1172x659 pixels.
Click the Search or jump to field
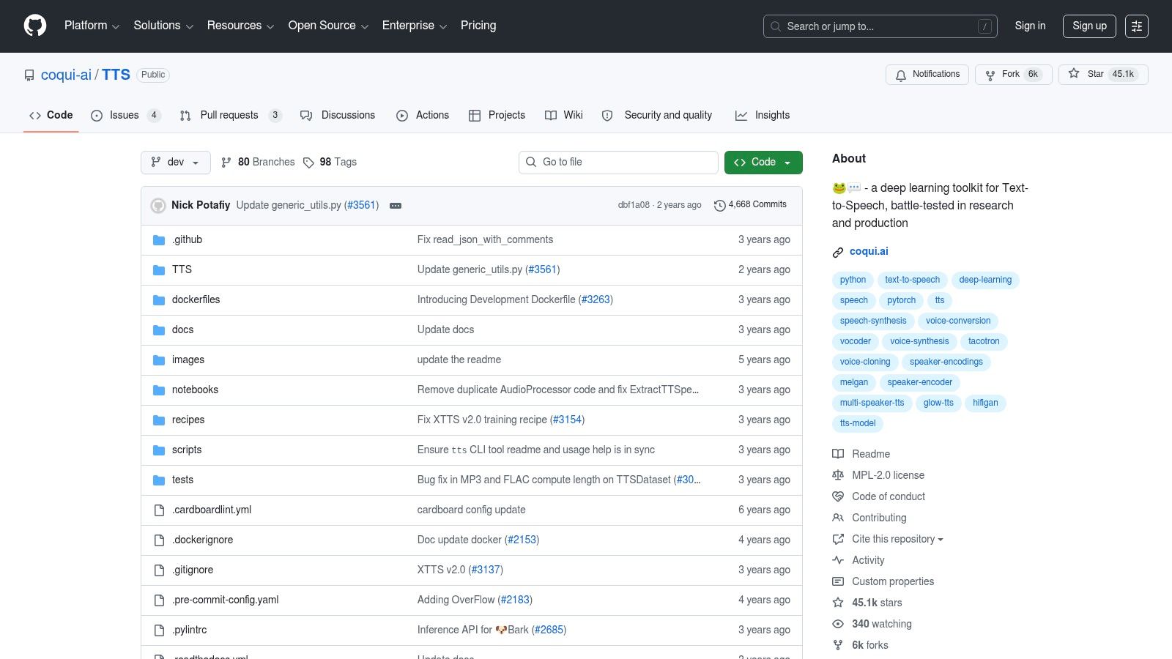pos(880,26)
